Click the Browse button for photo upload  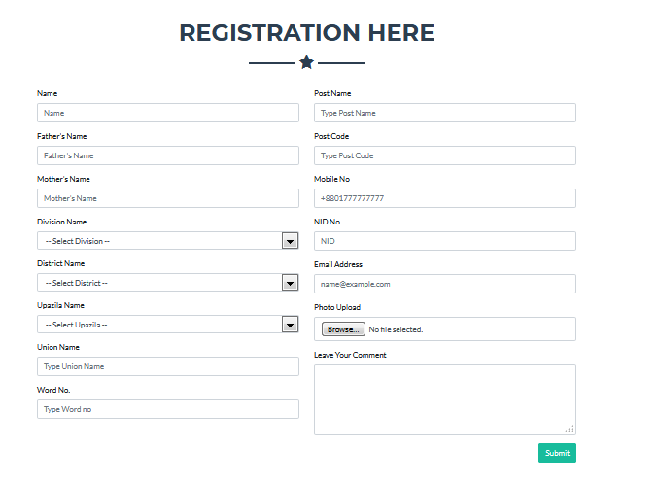click(x=343, y=329)
